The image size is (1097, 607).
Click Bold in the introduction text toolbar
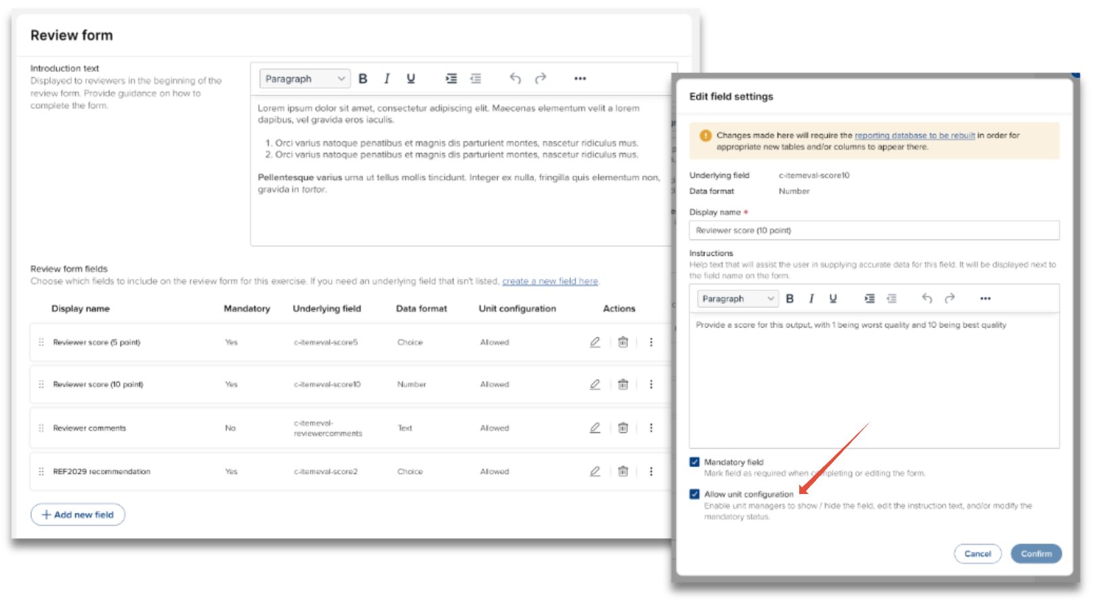(363, 78)
